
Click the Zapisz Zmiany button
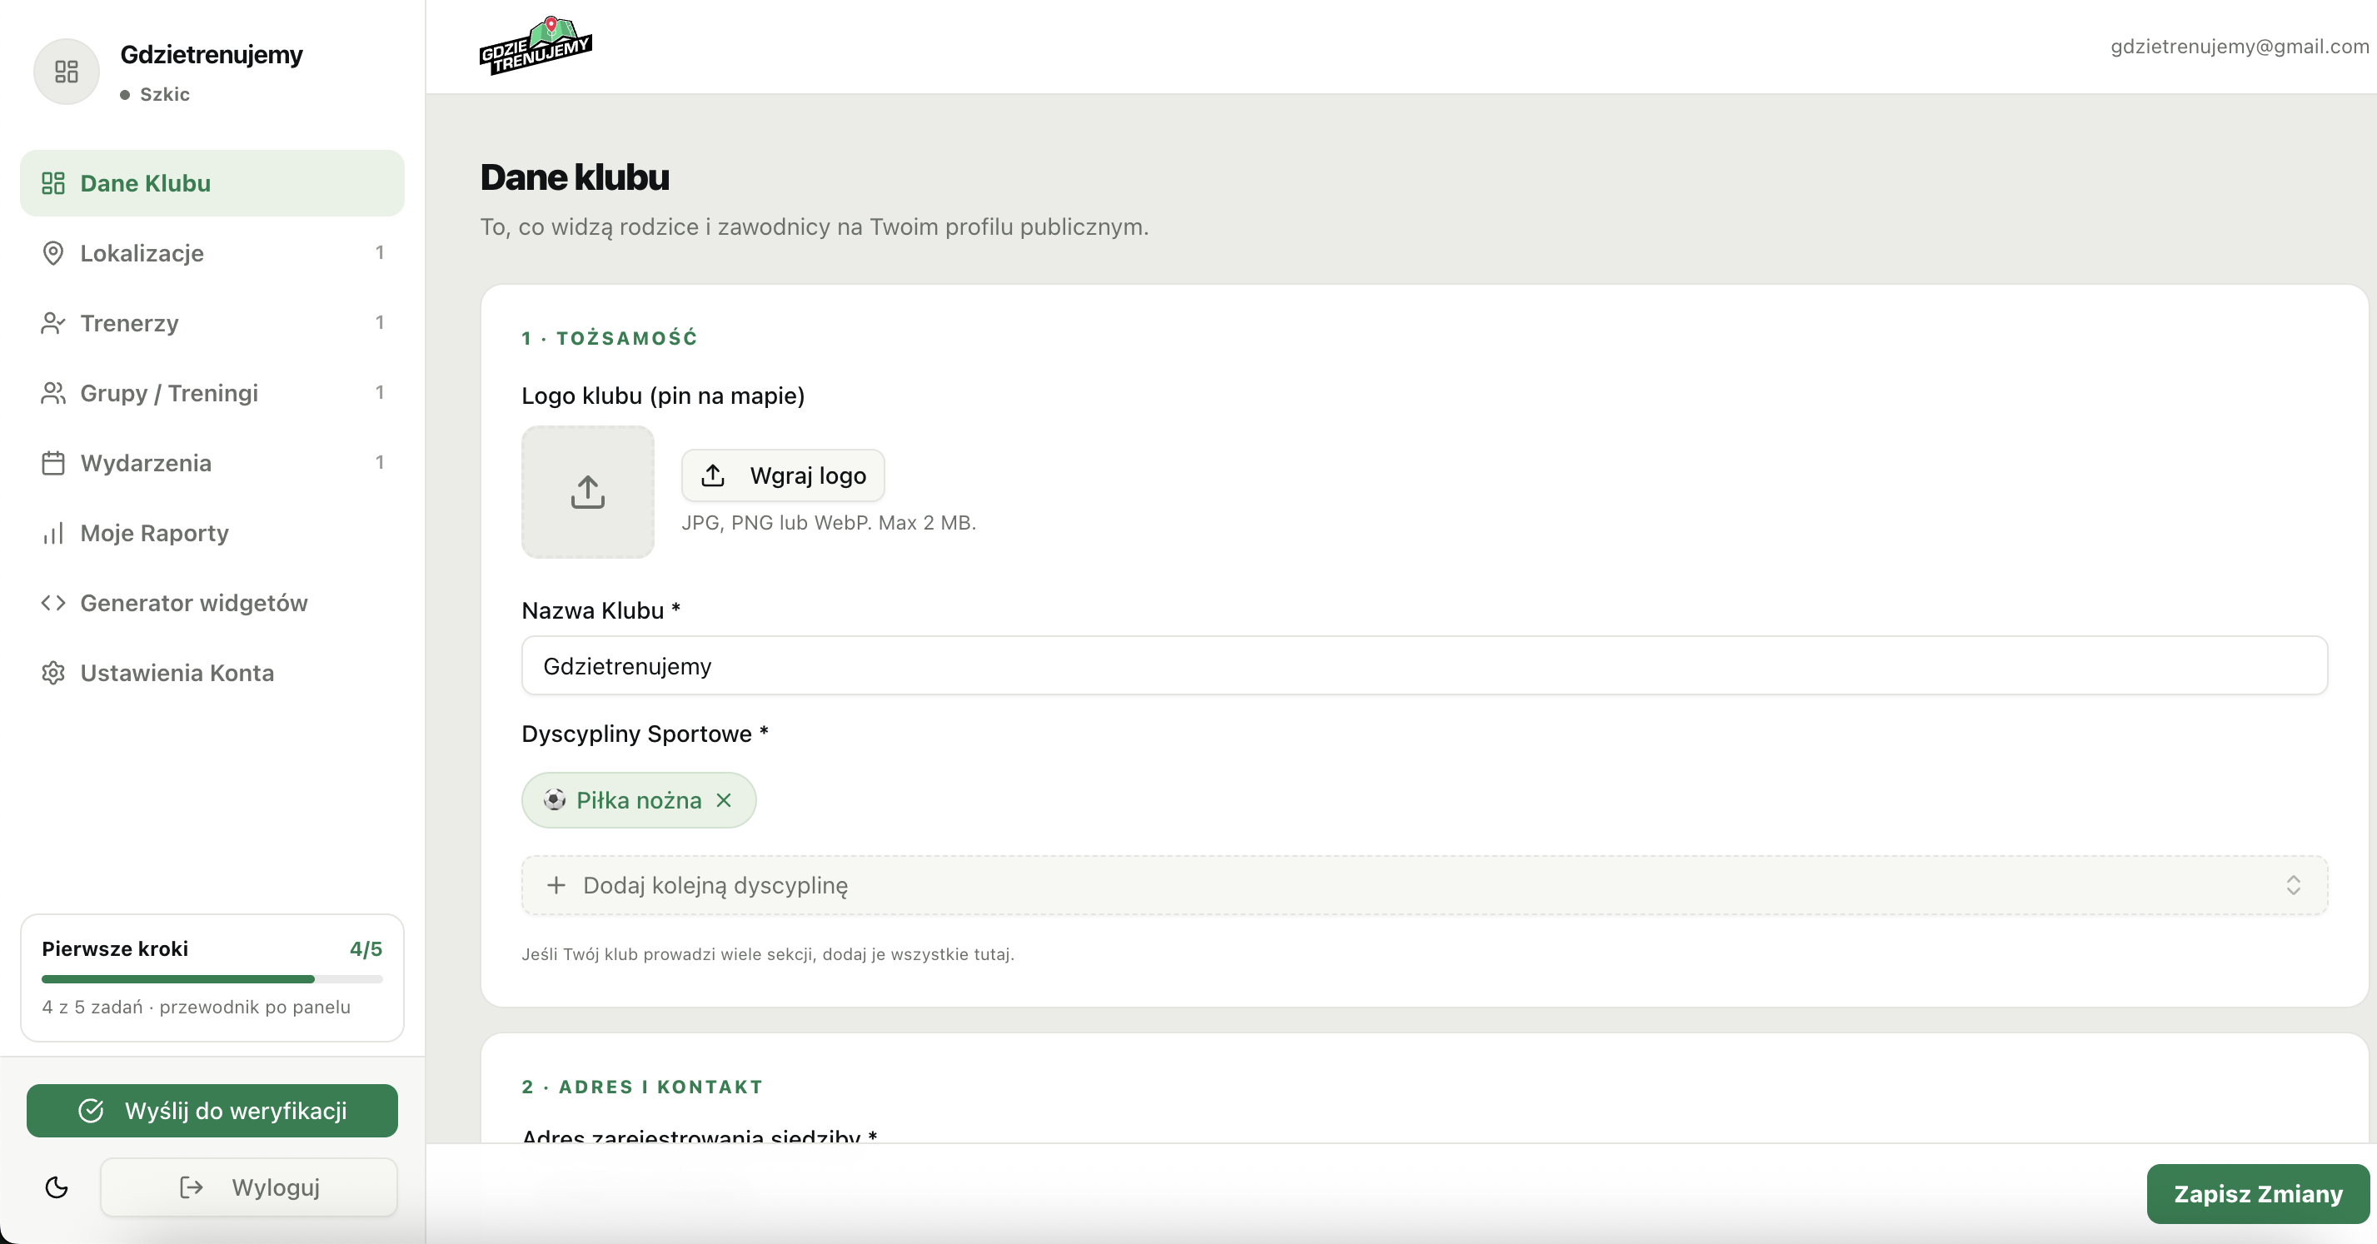[2258, 1194]
